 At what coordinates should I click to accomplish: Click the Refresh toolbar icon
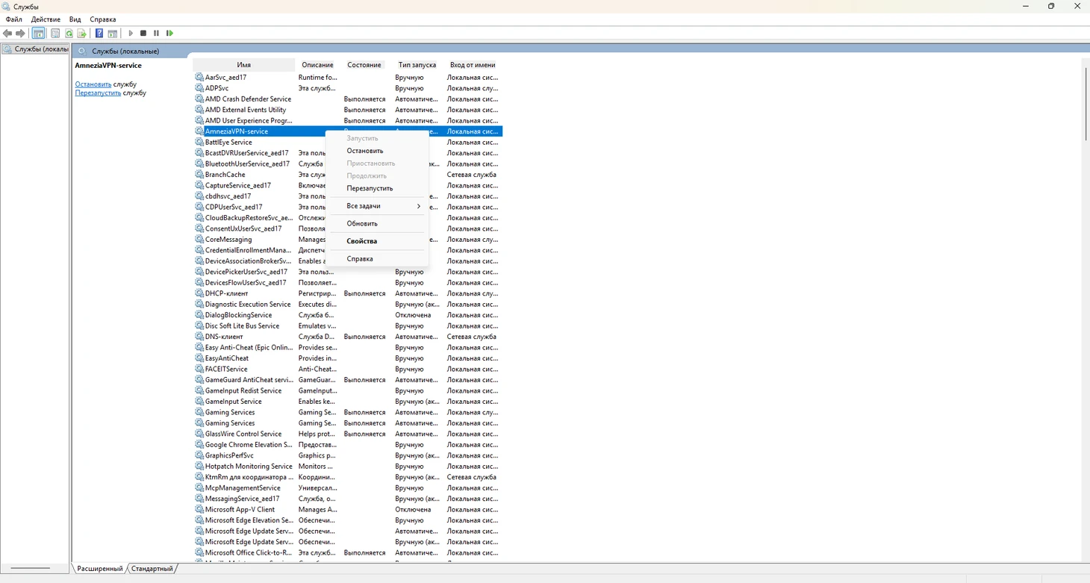coord(69,34)
